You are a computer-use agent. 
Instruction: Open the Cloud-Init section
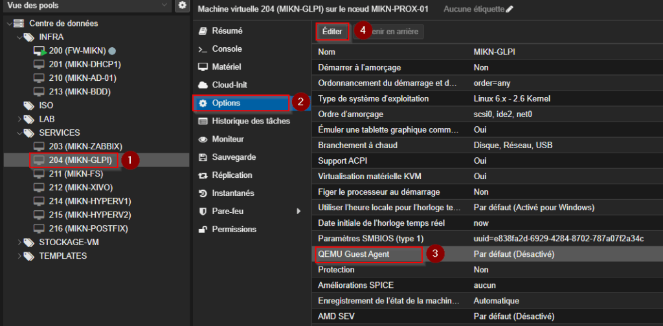[252, 85]
